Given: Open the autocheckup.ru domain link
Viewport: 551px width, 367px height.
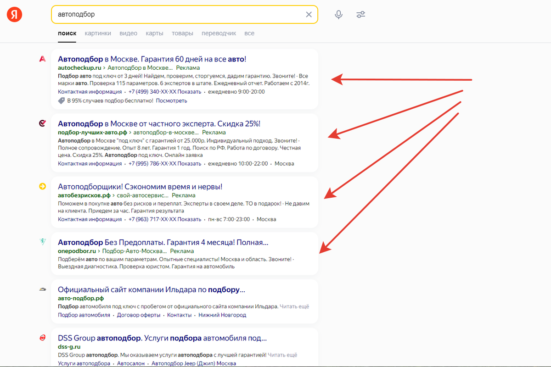Looking at the screenshot, I should point(79,67).
